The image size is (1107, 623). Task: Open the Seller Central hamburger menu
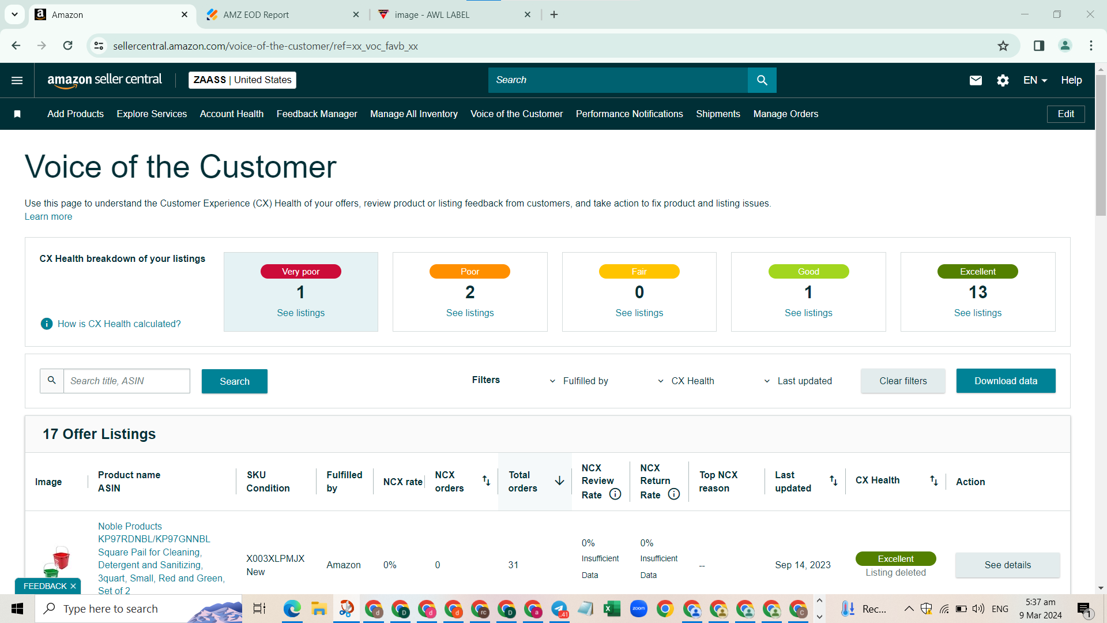(x=17, y=80)
